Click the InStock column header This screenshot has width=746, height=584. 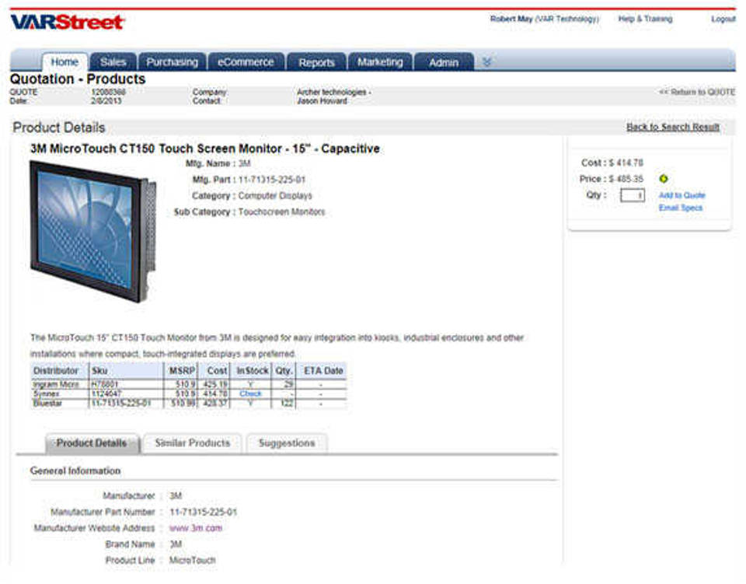pyautogui.click(x=252, y=371)
